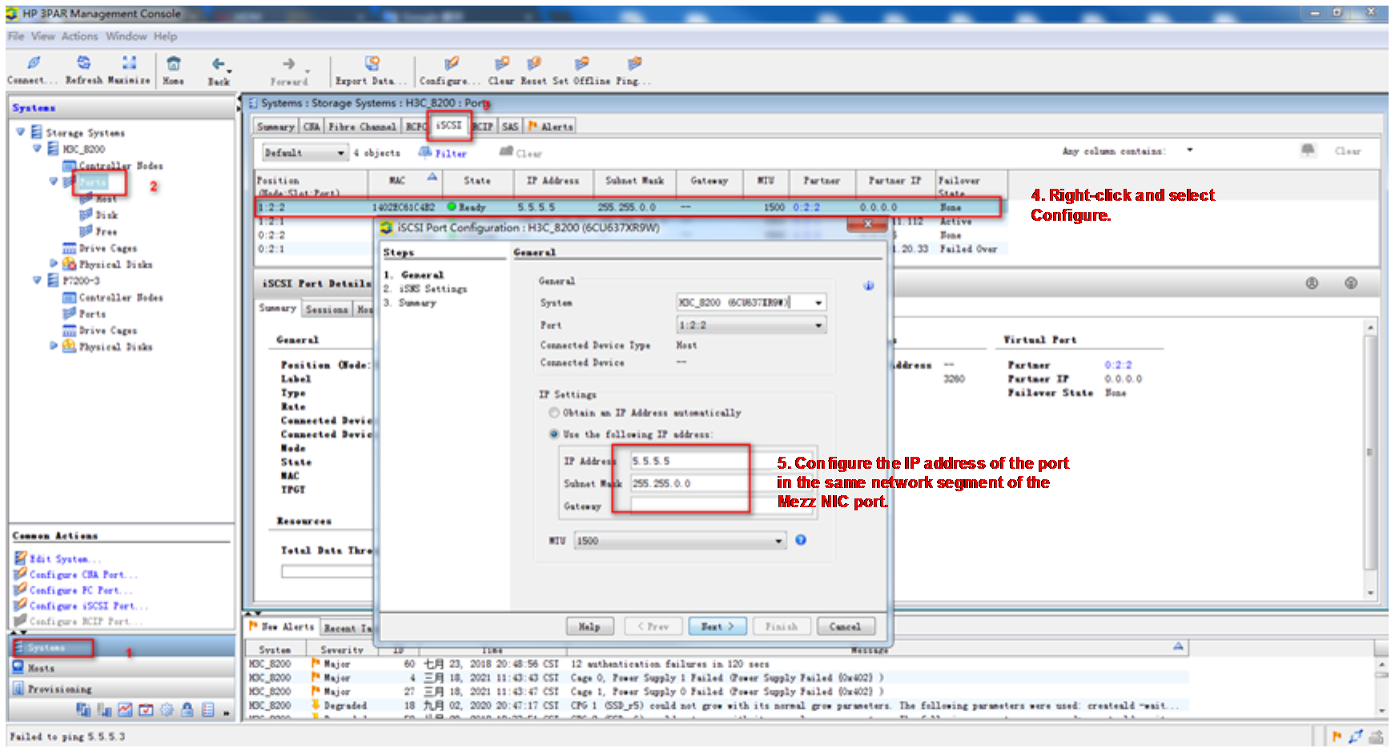Click the list icon in bottom manager strip
This screenshot has height=752, width=1395.
tap(208, 709)
